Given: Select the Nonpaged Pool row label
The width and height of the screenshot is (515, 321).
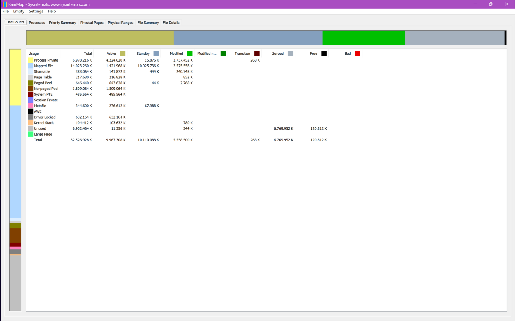Looking at the screenshot, I should 46,89.
